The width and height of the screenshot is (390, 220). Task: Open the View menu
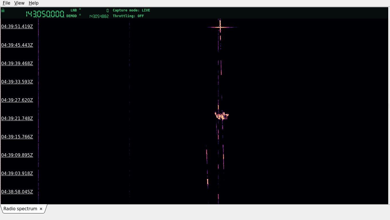click(x=19, y=3)
